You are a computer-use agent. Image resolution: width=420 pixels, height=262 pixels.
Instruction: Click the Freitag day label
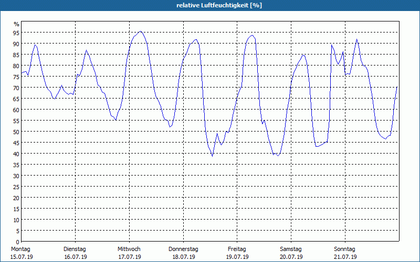tap(237, 249)
